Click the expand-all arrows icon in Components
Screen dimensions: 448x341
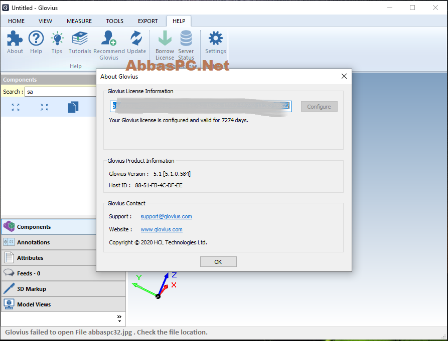16,107
